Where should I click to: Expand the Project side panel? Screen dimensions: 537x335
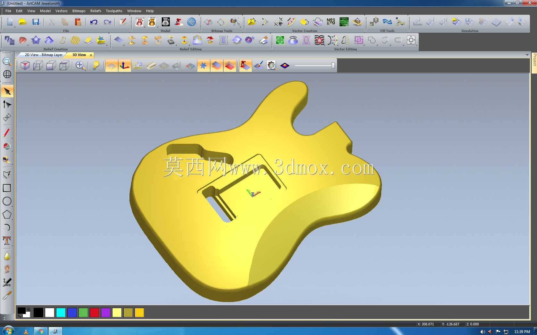pos(534,63)
